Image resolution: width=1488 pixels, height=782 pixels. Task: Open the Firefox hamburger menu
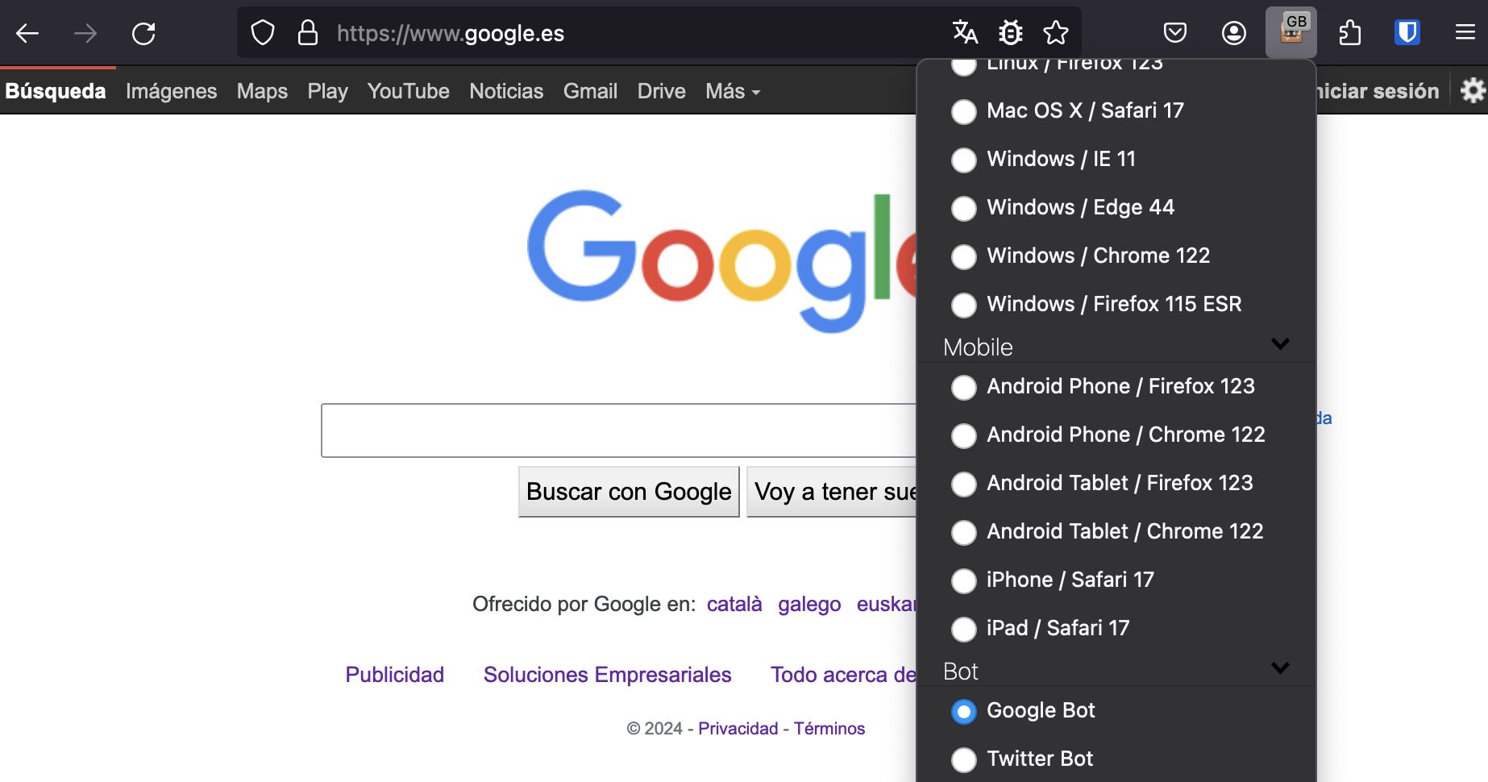1465,33
